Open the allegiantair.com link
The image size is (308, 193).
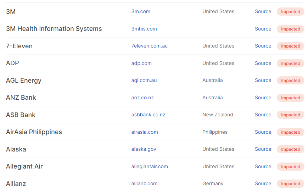pyautogui.click(x=150, y=166)
